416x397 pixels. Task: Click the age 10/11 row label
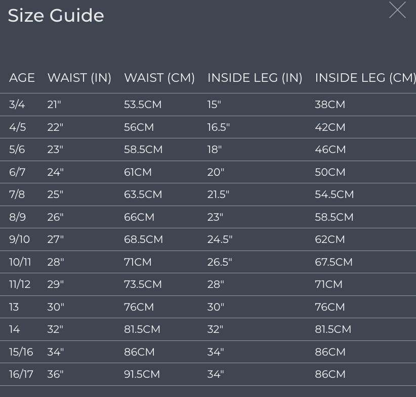point(20,262)
